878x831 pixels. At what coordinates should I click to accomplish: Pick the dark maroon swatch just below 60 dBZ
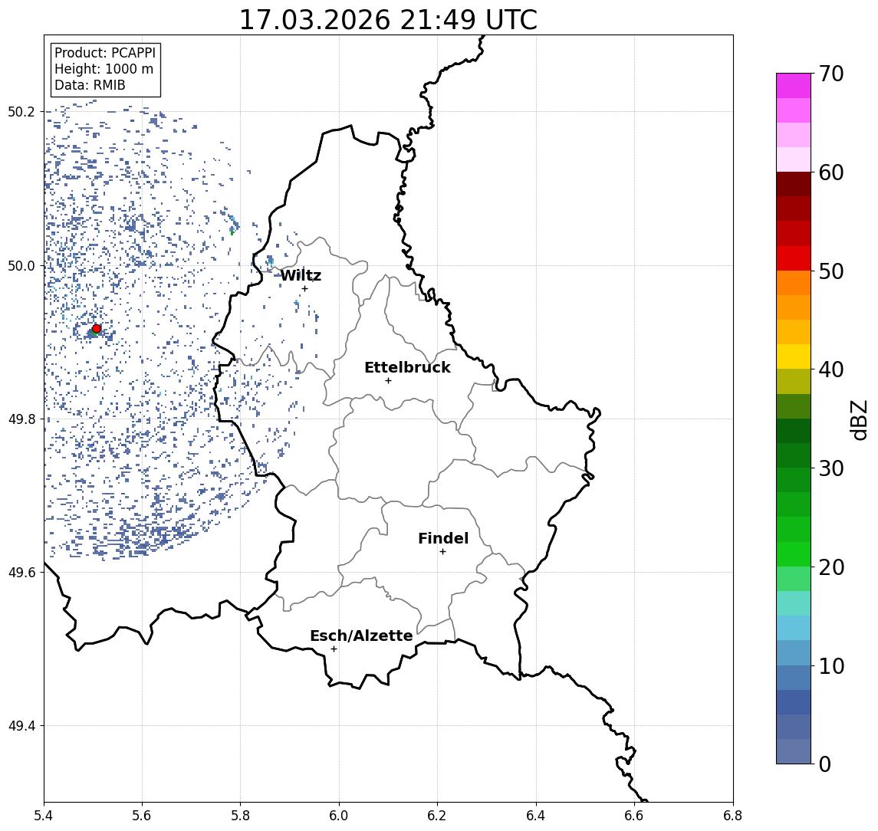pos(794,184)
